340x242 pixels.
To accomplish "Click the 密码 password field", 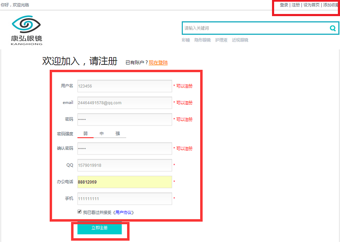I will pos(124,120).
